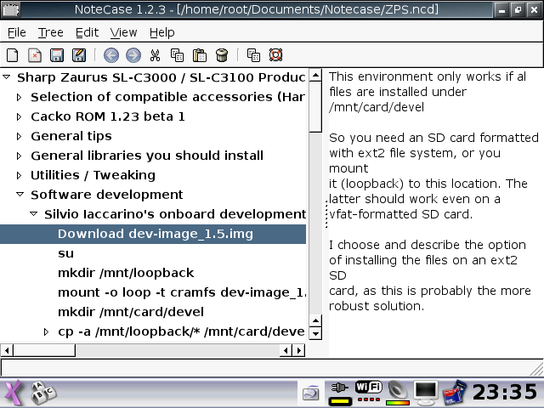The width and height of the screenshot is (544, 408).
Task: Open the Help menu
Action: [162, 32]
